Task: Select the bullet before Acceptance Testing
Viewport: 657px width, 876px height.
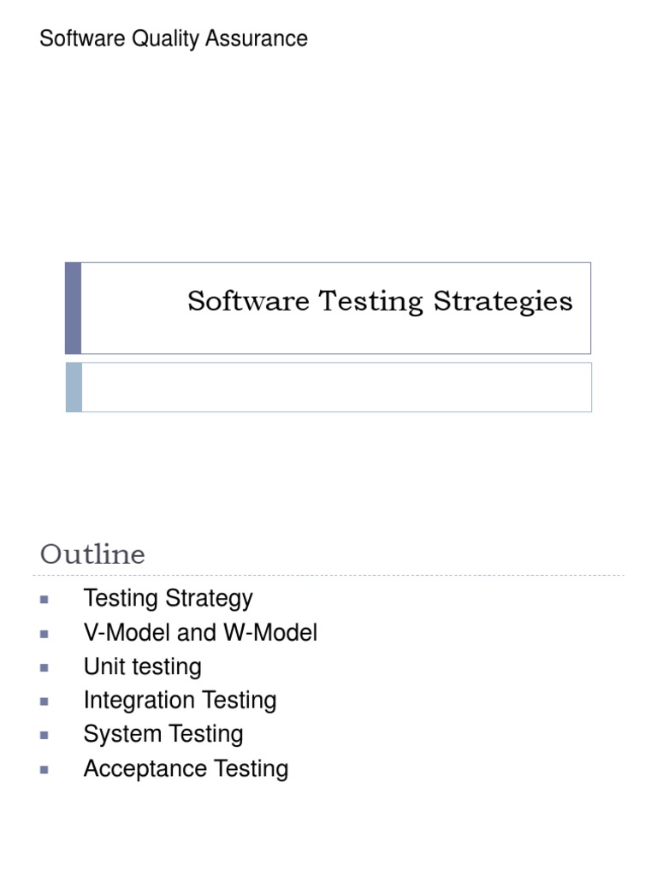Action: (44, 769)
